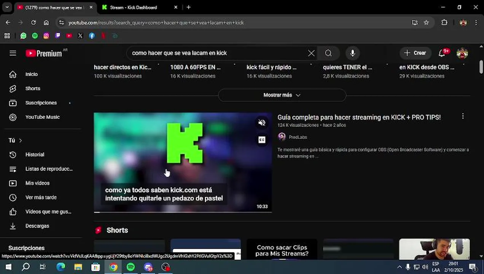Click the magnifier search button
The image size is (484, 274).
[328, 53]
